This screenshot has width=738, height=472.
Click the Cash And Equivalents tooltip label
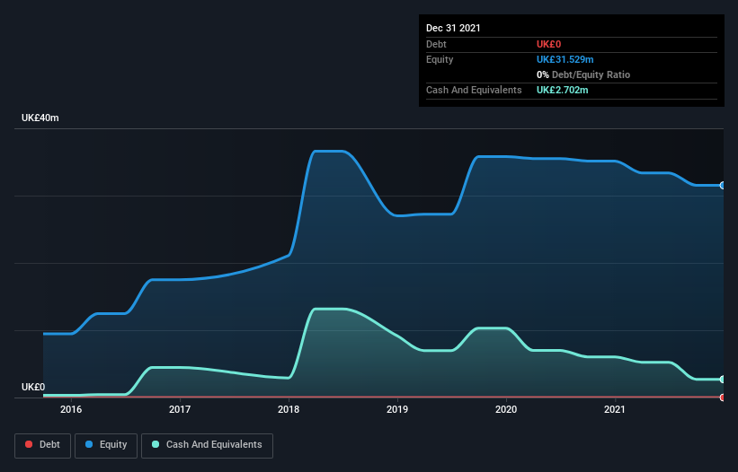pyautogui.click(x=474, y=90)
